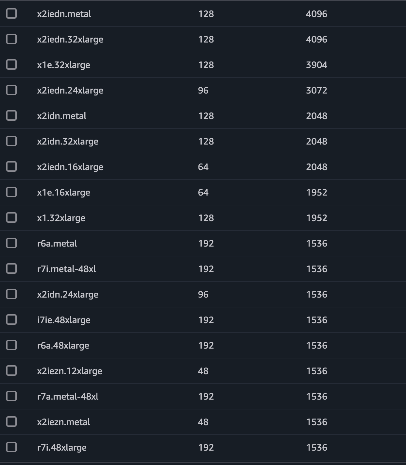Check the box beside x2idn.metal
406x465 pixels.
11,115
